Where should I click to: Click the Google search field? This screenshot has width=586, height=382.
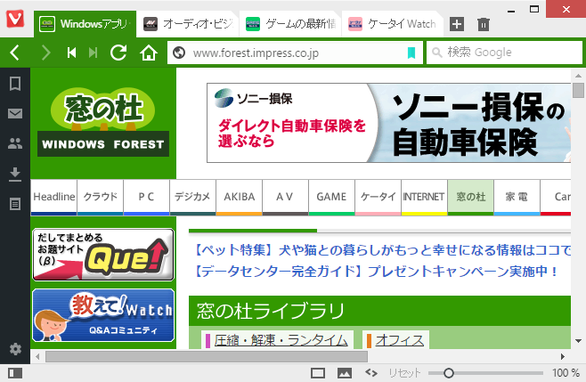click(505, 53)
